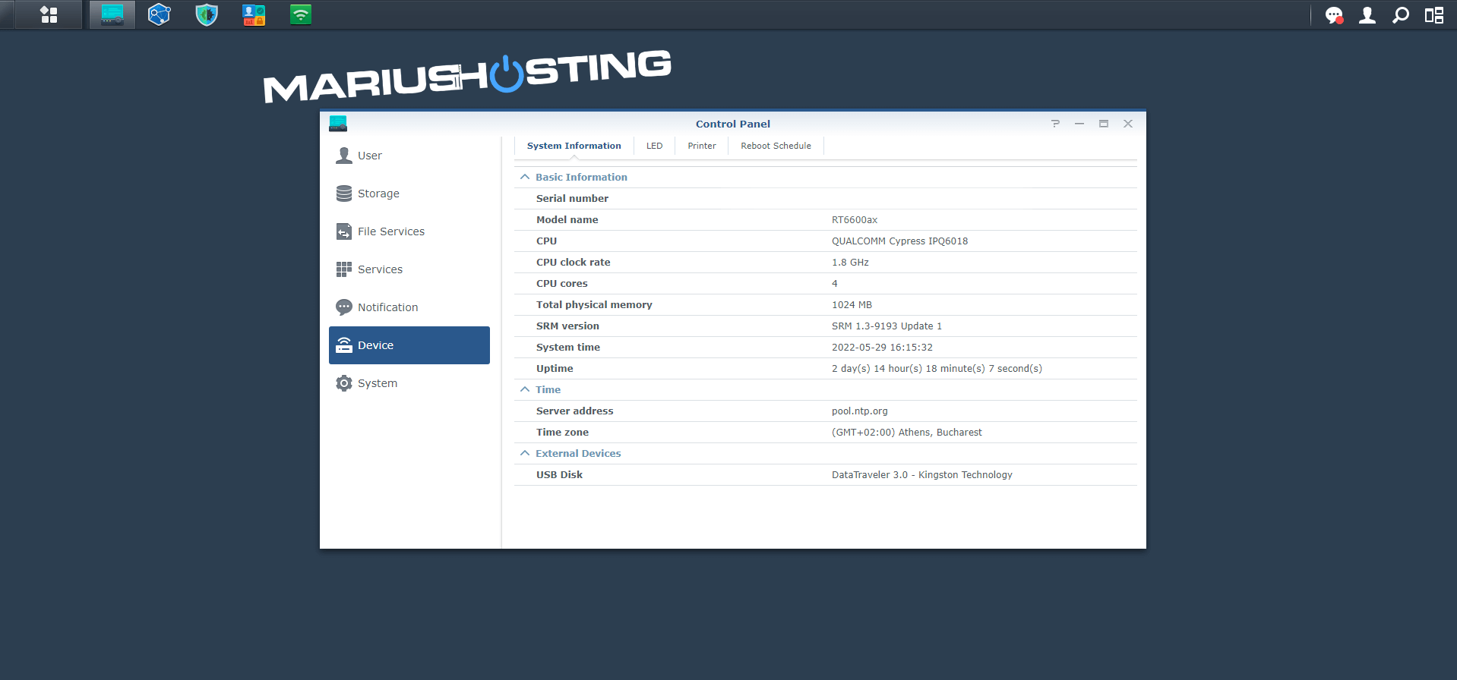The image size is (1457, 680).
Task: Open Wi-Fi Connect green icon
Action: (x=301, y=14)
